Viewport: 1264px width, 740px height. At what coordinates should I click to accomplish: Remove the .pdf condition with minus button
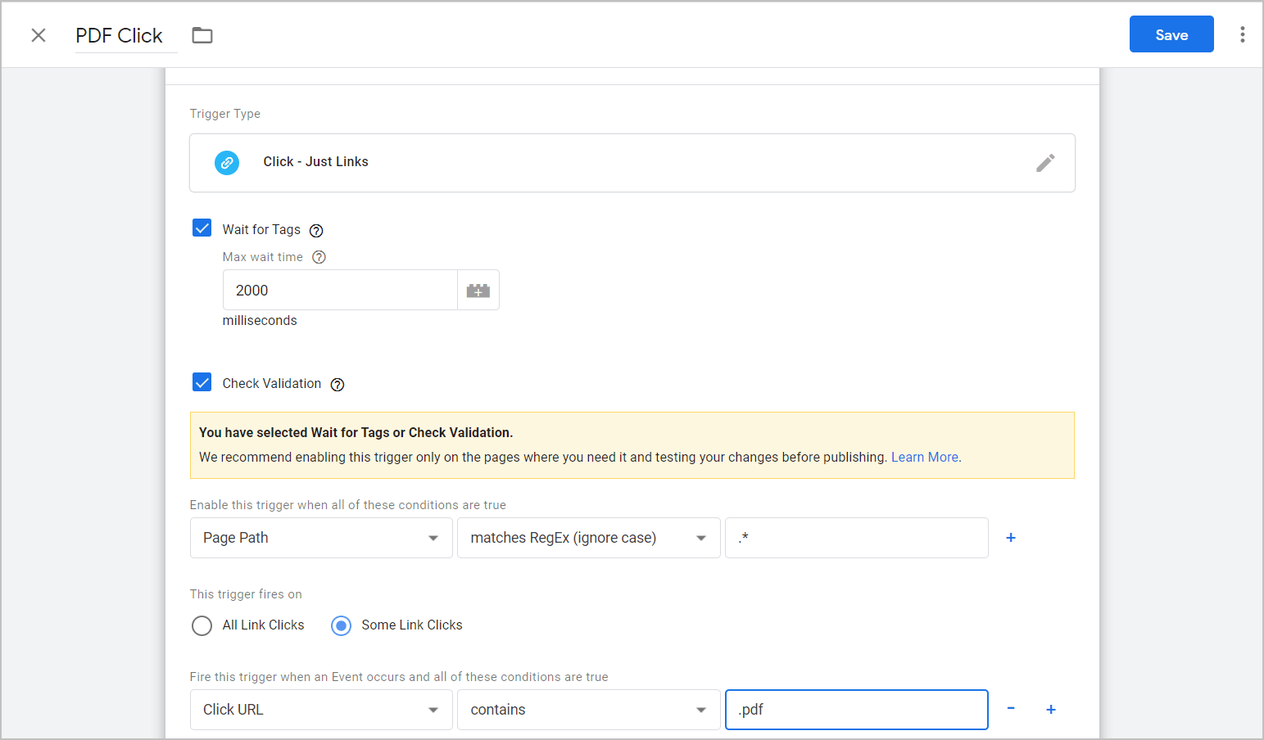pyautogui.click(x=1010, y=709)
